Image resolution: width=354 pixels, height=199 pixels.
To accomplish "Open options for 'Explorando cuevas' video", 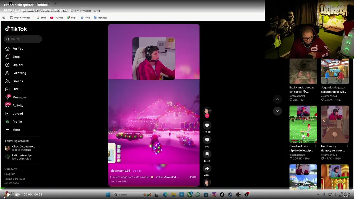I will tap(316, 87).
